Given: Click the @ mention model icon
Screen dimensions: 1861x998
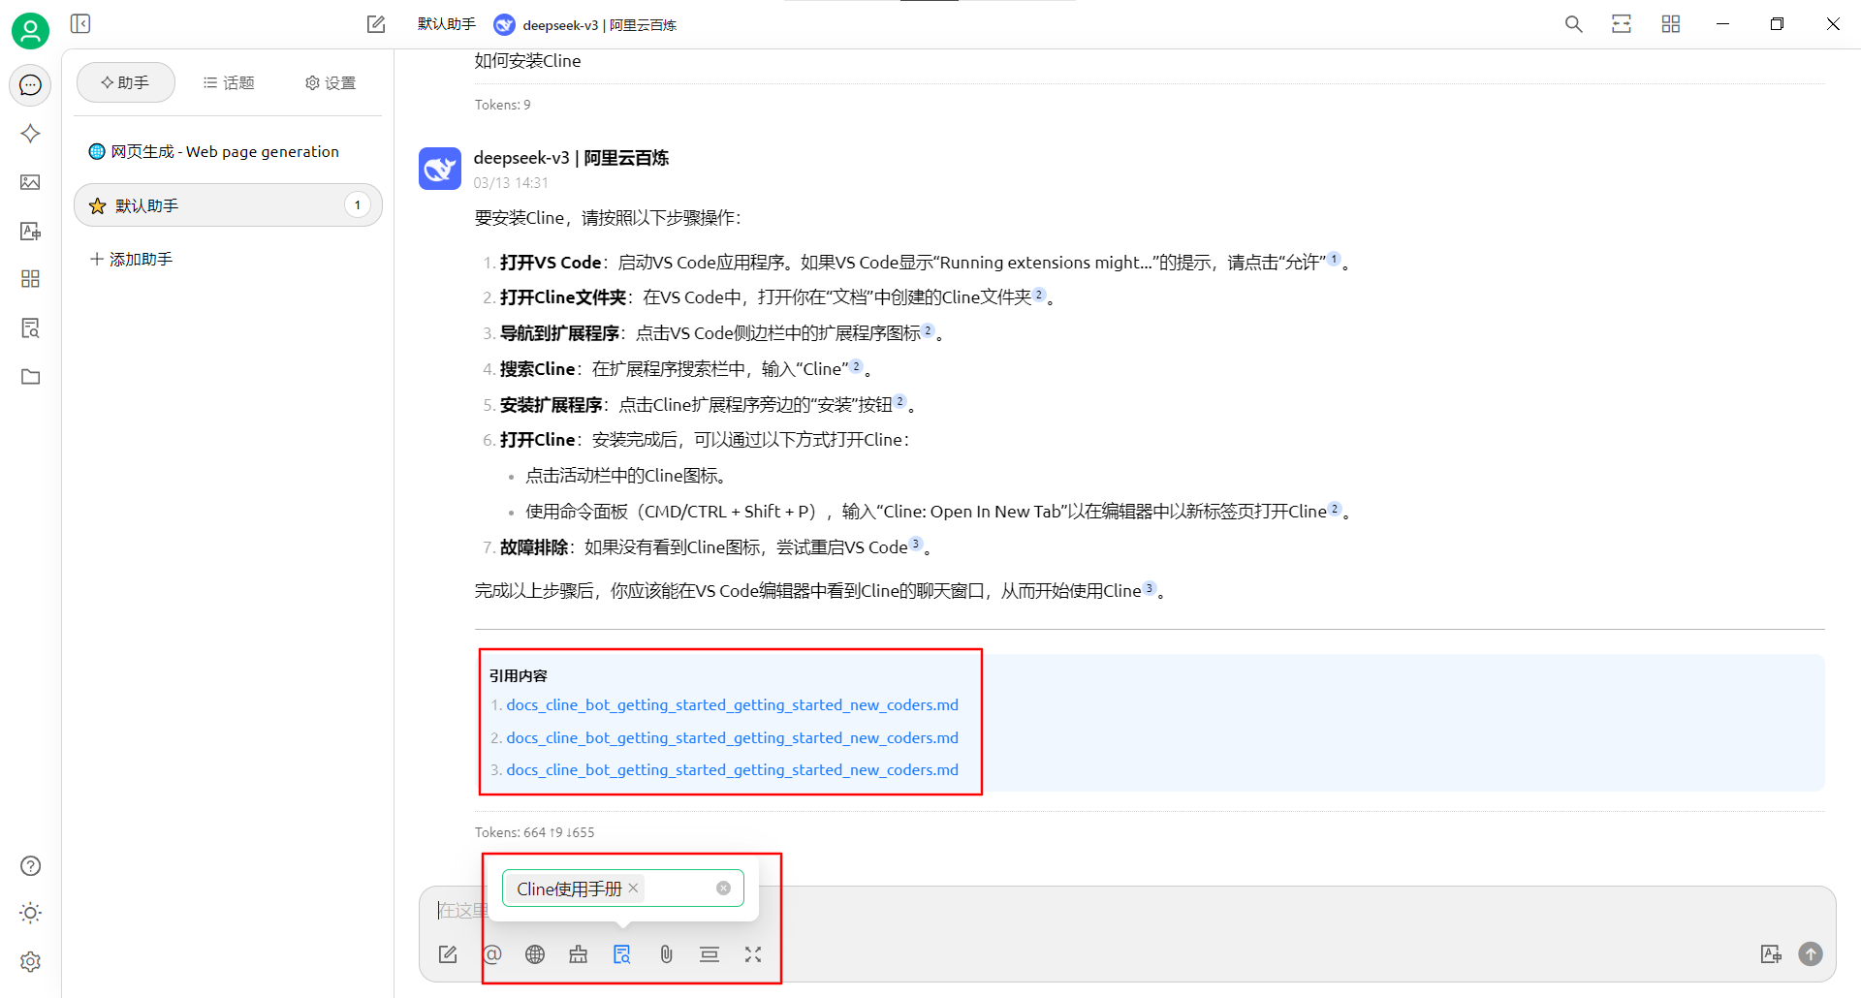Looking at the screenshot, I should point(492,954).
